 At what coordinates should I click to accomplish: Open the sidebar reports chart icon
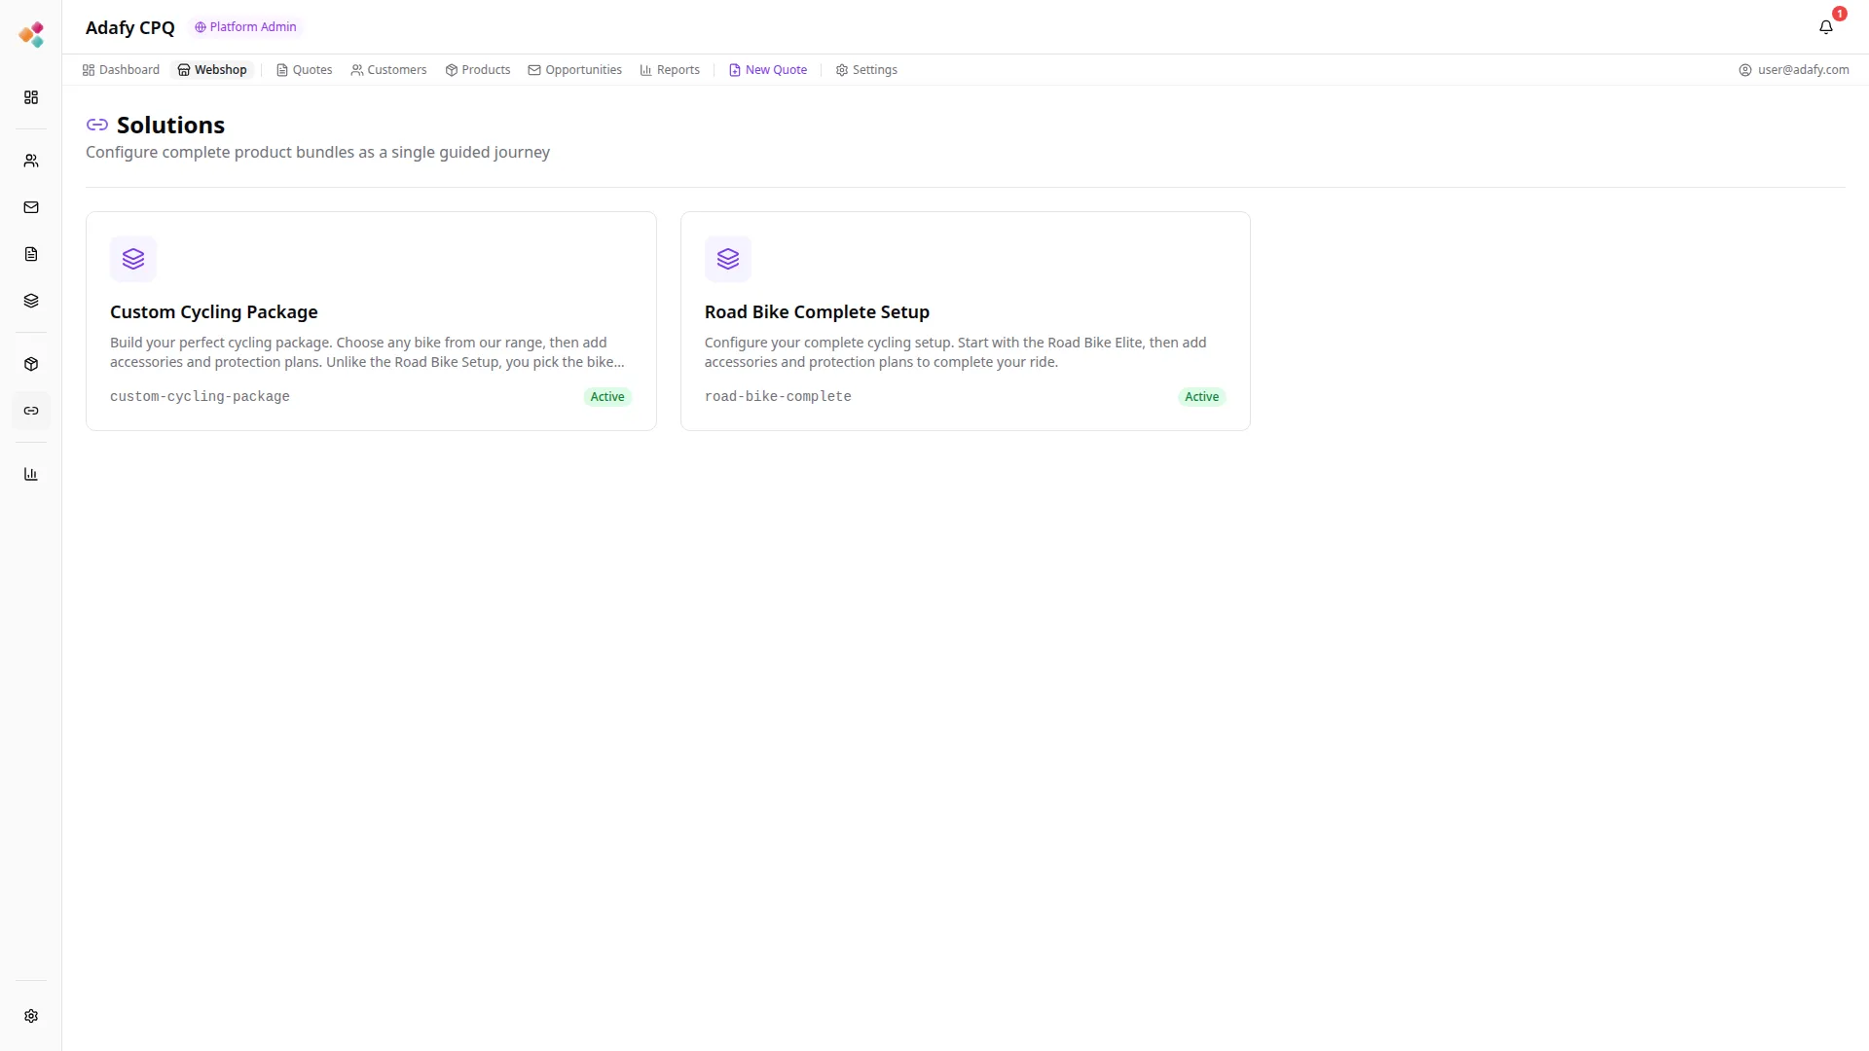(31, 474)
